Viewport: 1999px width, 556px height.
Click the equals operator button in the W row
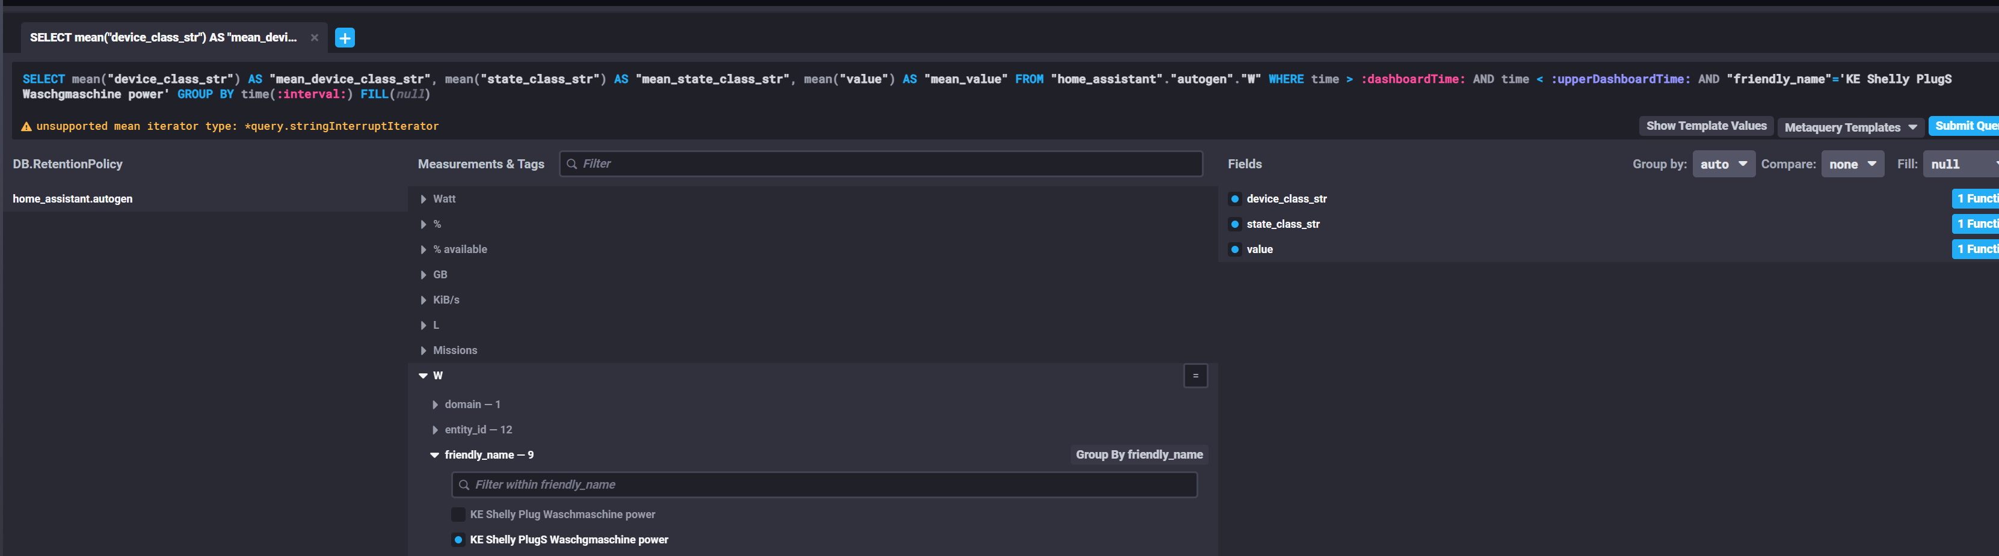coord(1195,375)
